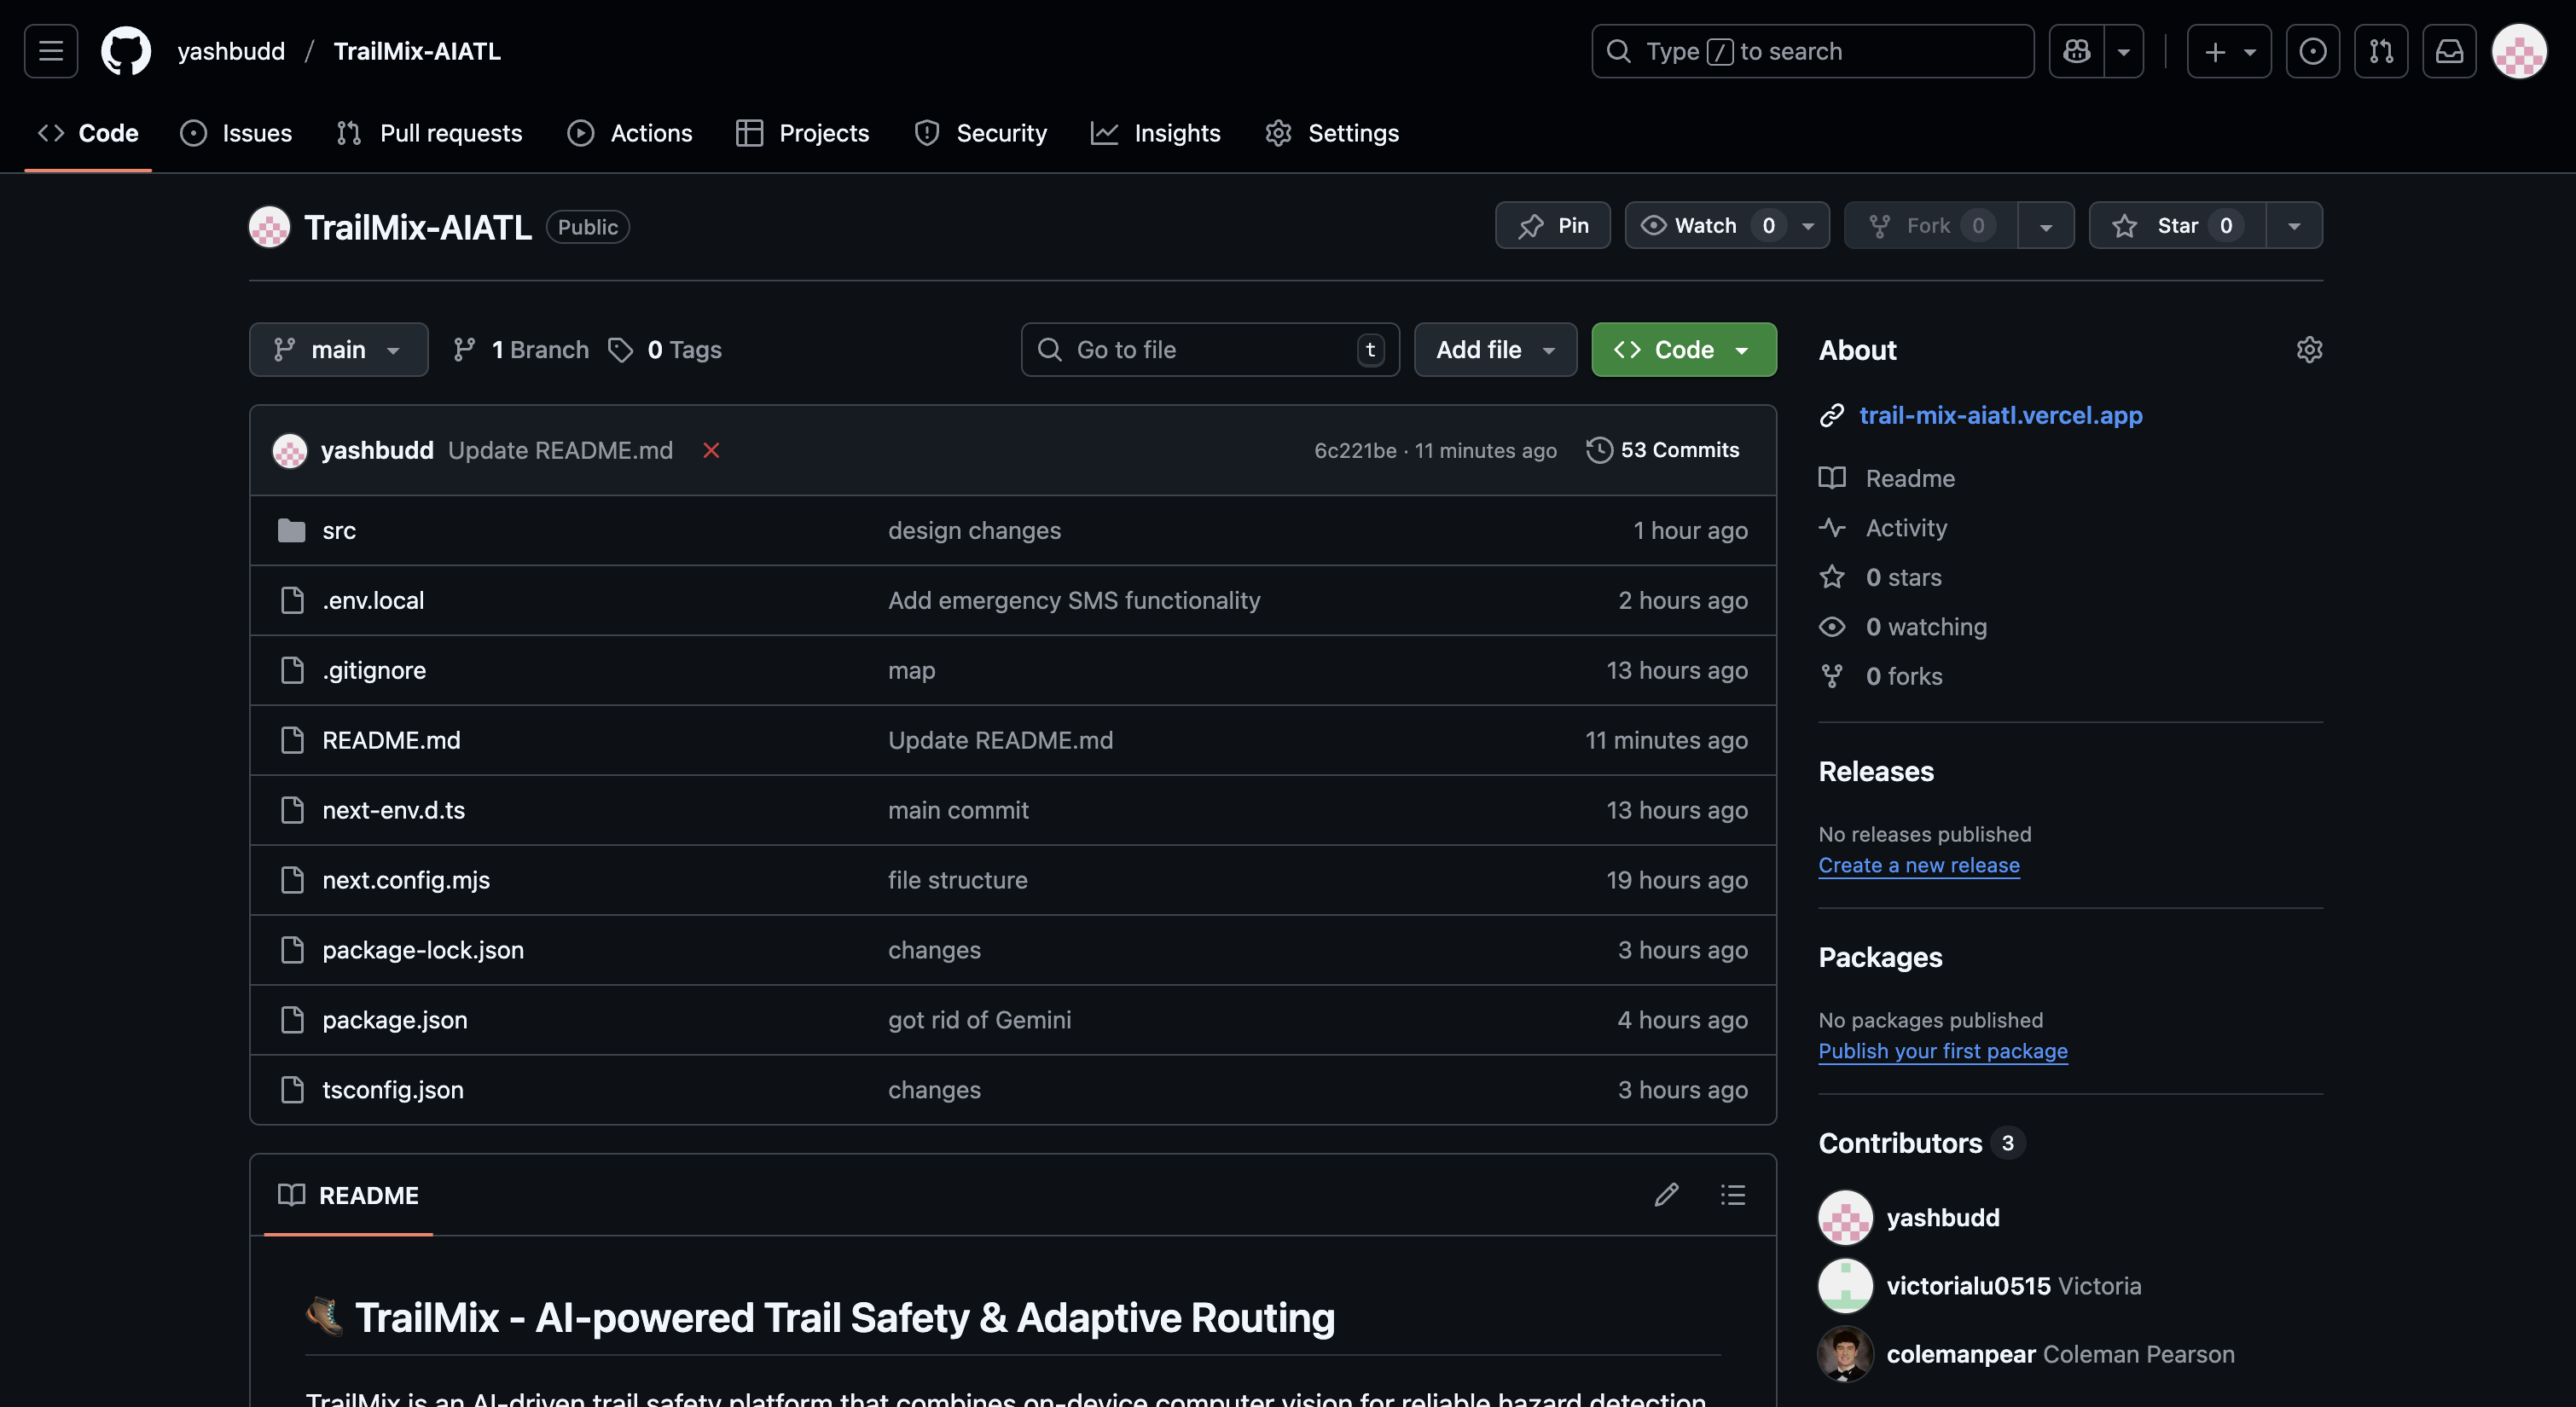The image size is (2576, 1407).
Task: Open the notifications inbox icon
Action: tap(2449, 51)
